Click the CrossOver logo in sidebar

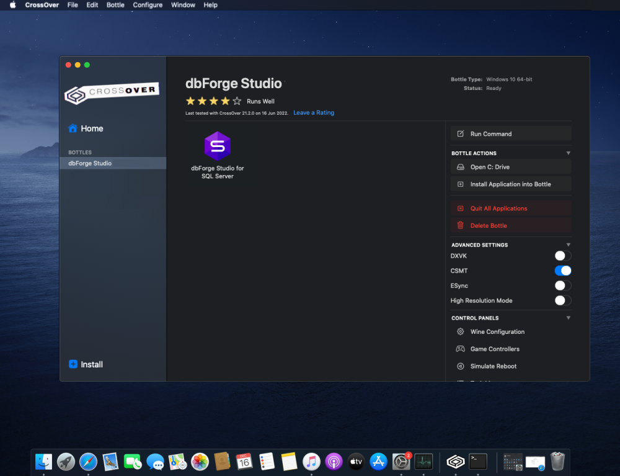click(112, 93)
